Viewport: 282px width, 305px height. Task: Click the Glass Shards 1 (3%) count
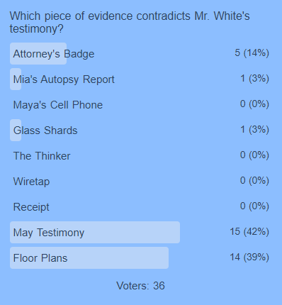click(x=254, y=130)
